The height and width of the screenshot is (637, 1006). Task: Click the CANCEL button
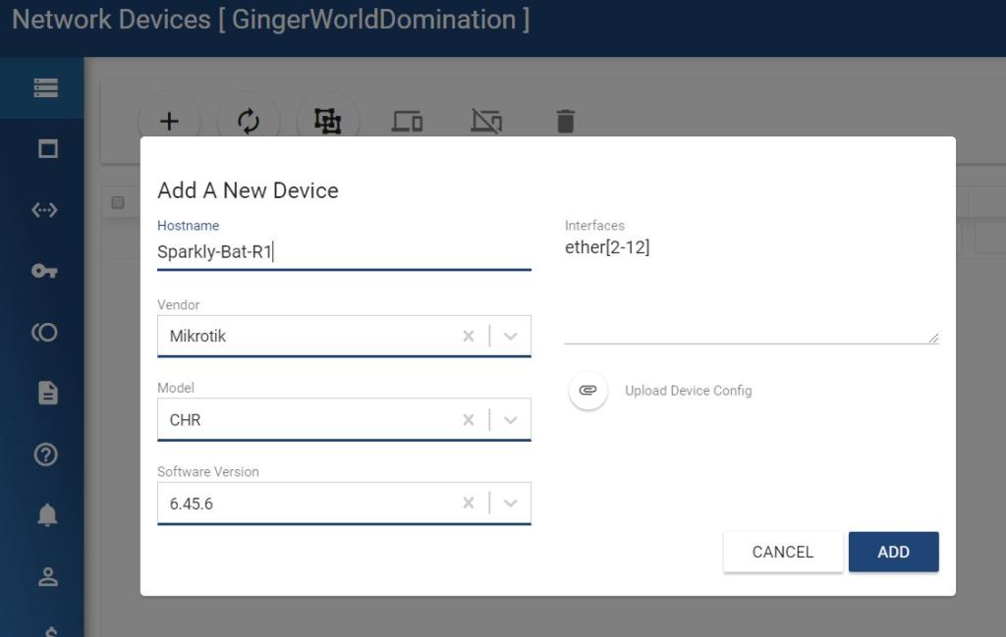click(782, 552)
